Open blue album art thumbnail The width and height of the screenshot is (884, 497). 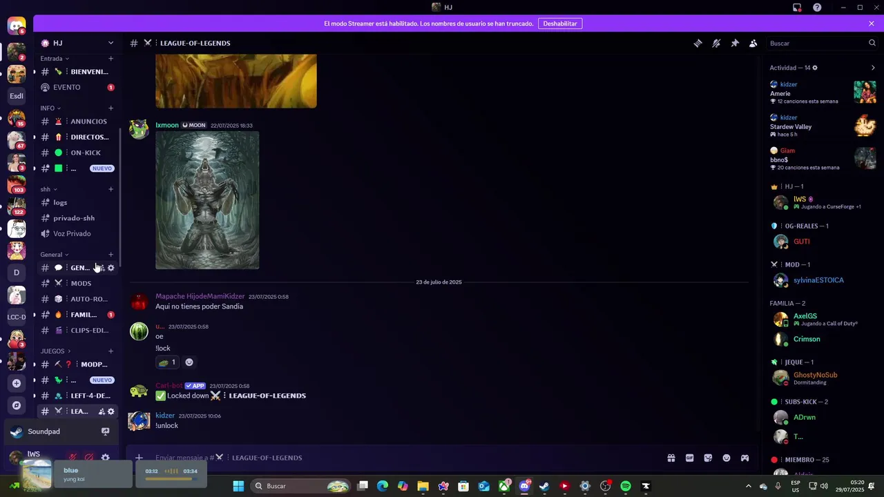coord(37,475)
